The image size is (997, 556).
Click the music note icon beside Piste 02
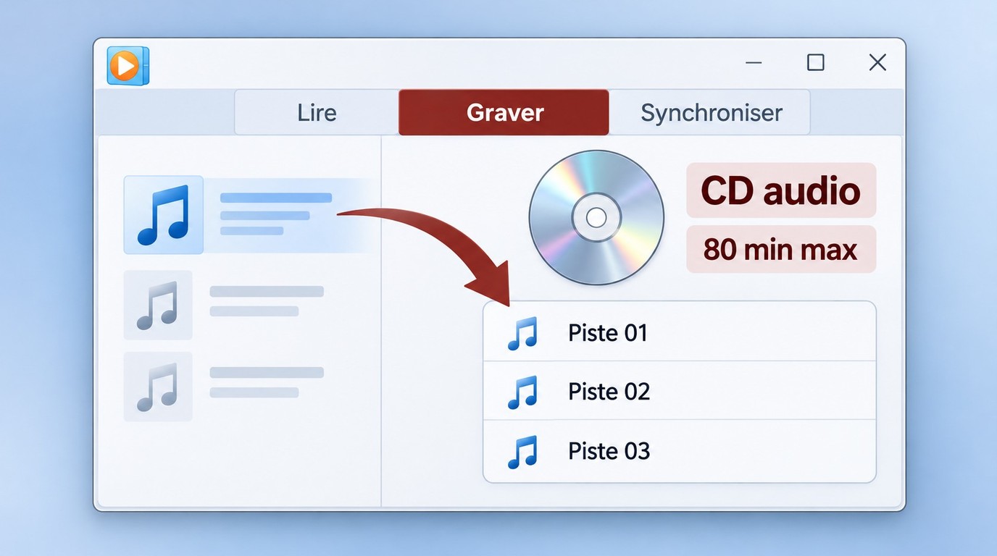[522, 392]
